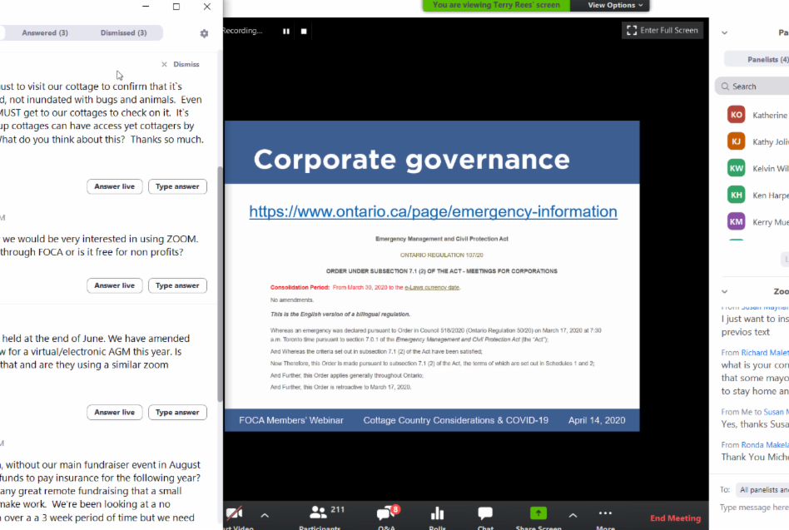Open the Chat icon
Viewport: 789px width, 530px height.
pos(485,514)
